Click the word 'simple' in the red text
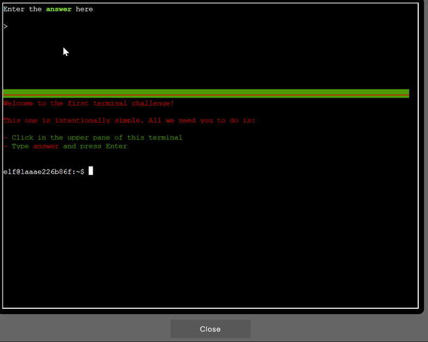The height and width of the screenshot is (342, 428). click(129, 121)
